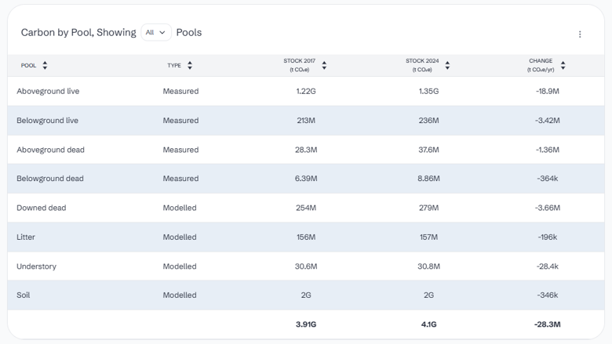612x344 pixels.
Task: Click the 213M stock 2017 value
Action: pyautogui.click(x=306, y=121)
